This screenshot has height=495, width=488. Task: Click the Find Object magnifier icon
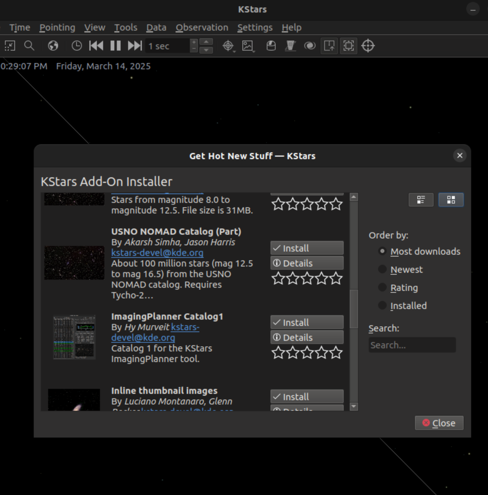point(29,46)
